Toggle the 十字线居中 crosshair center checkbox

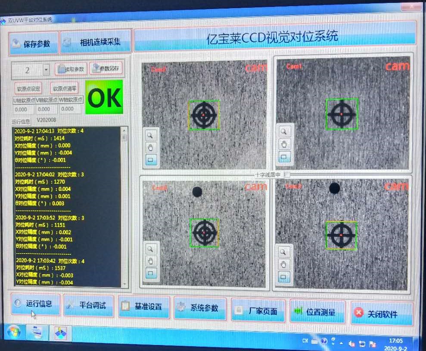click(287, 175)
